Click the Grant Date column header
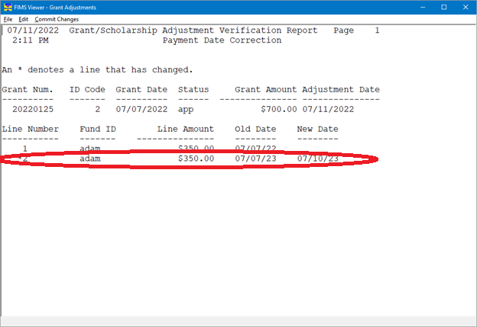Viewport: 477px width, 327px height. pos(141,90)
